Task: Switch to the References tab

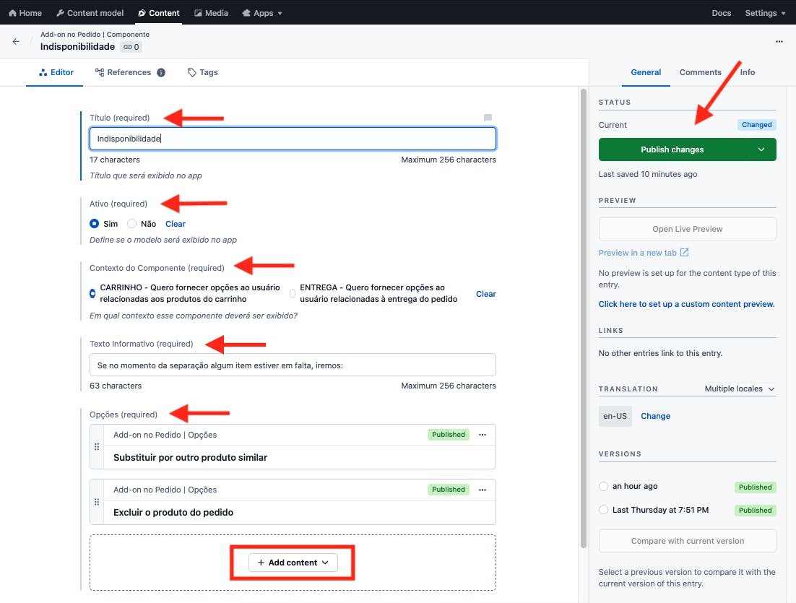Action: [x=129, y=73]
